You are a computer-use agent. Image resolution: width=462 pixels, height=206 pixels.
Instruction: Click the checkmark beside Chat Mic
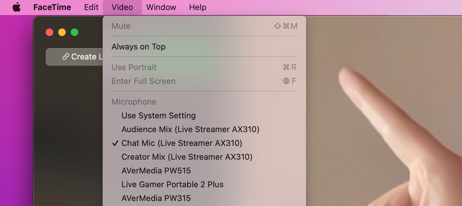pos(115,143)
